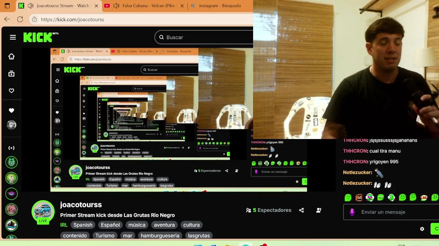Image resolution: width=439 pixels, height=246 pixels.
Task: Insert the red-brown monkey emote
Action: tap(424, 197)
